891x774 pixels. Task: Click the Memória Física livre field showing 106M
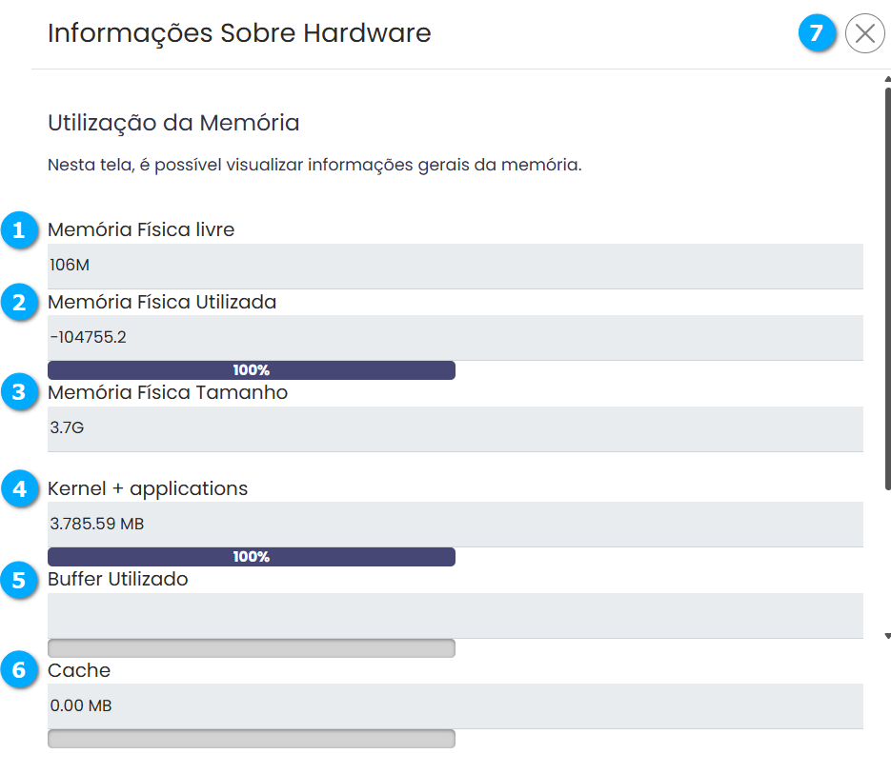(455, 266)
